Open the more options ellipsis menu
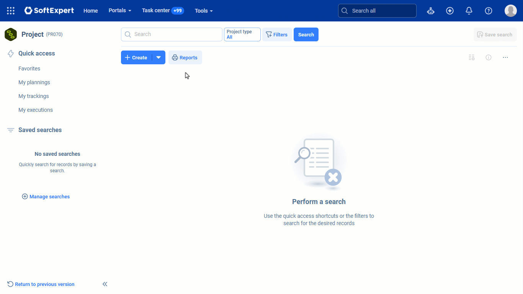Viewport: 523px width, 294px height. click(505, 57)
